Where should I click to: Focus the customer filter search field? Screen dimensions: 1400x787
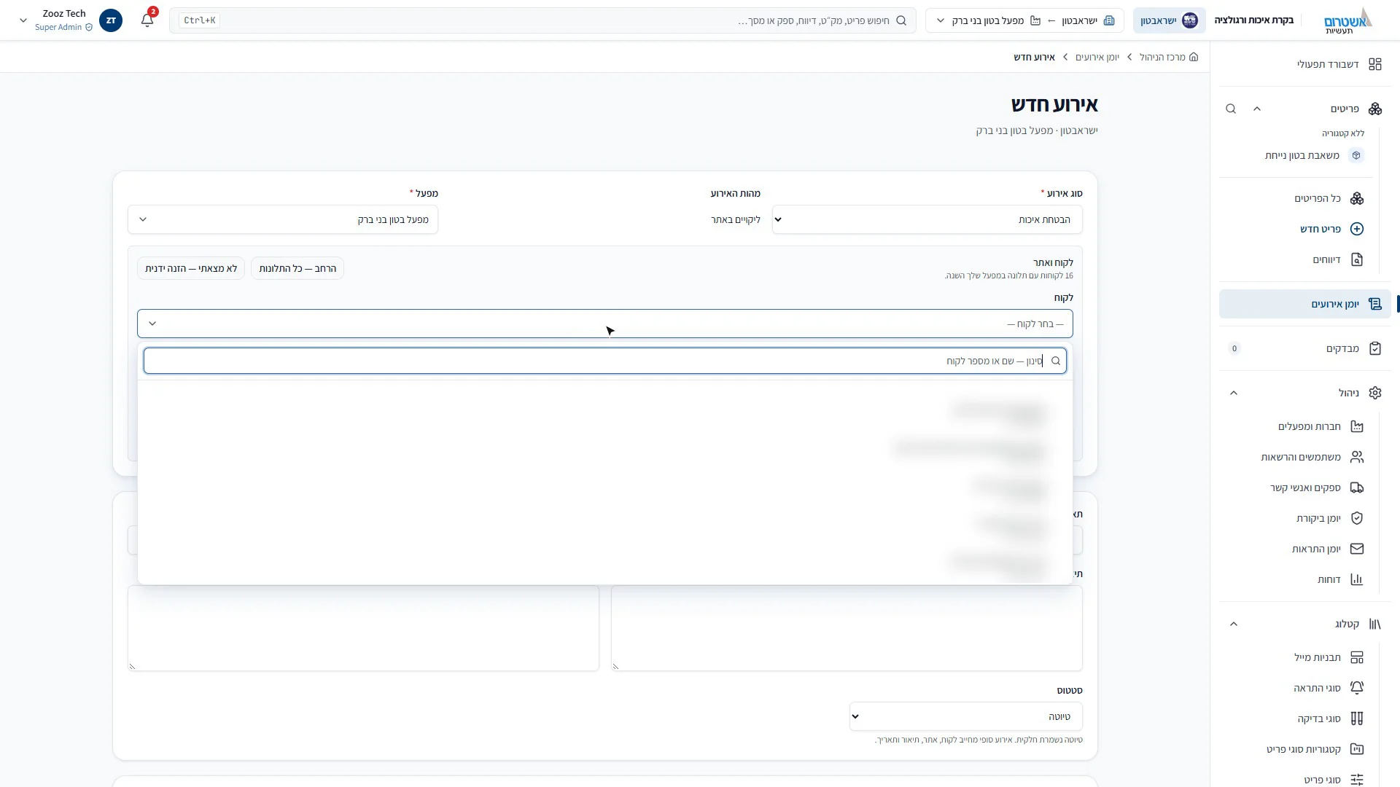click(604, 361)
